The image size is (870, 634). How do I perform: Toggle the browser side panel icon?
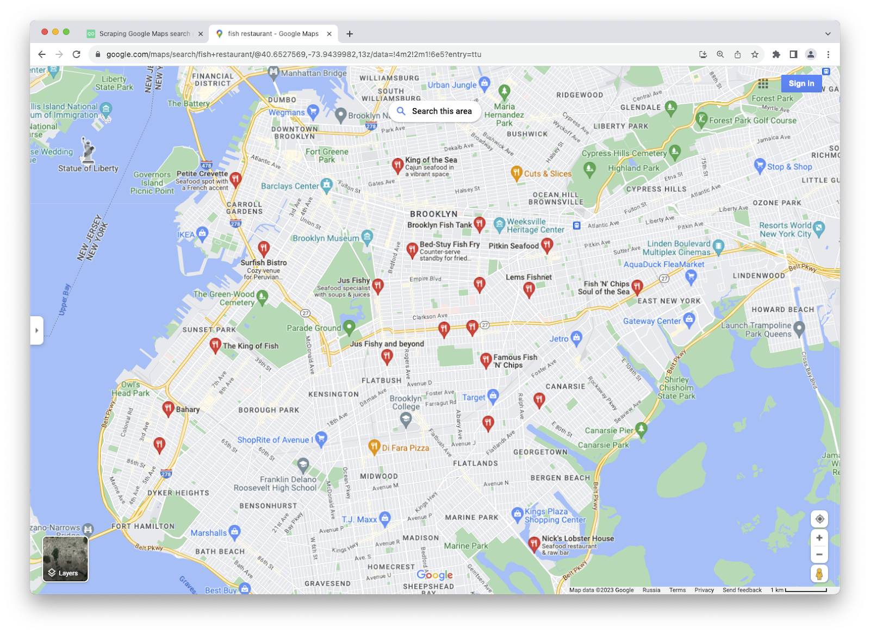pyautogui.click(x=793, y=54)
